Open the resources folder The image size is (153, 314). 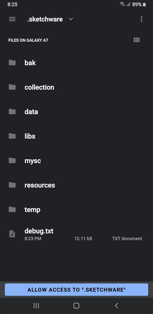76,185
